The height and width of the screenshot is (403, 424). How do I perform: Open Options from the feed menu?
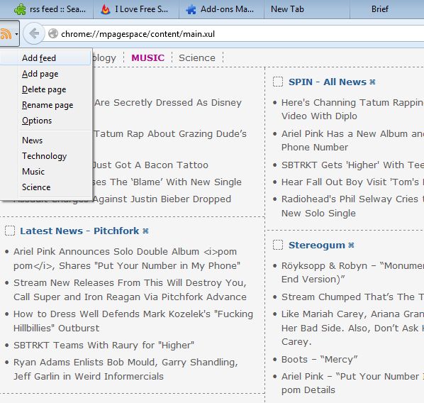pyautogui.click(x=37, y=121)
